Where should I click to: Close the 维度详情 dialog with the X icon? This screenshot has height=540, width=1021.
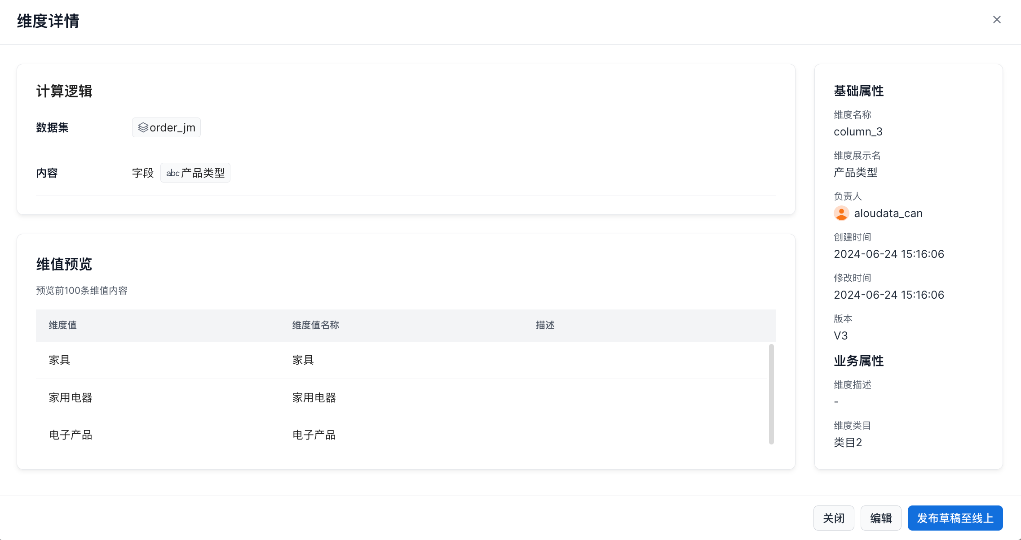click(x=997, y=20)
